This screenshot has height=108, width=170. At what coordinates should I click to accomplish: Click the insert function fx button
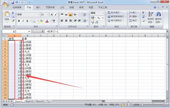[42, 31]
